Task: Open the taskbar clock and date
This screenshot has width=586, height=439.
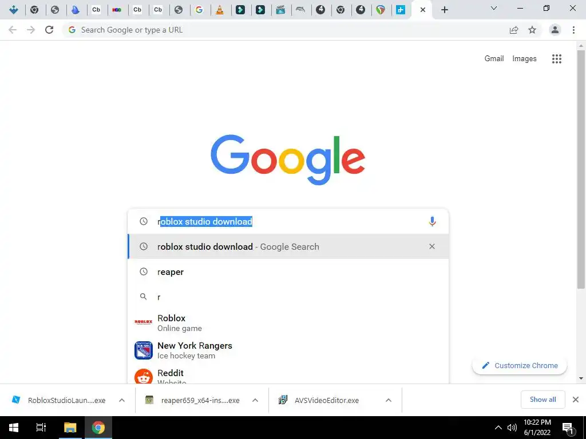Action: (x=537, y=428)
